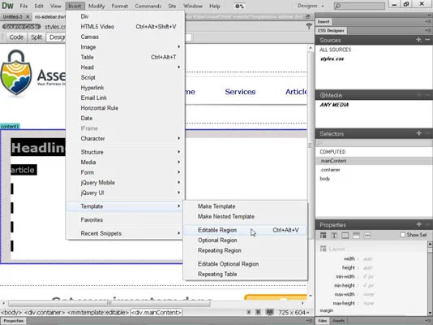The image size is (433, 325).
Task: Switch to Code view button
Action: click(16, 37)
